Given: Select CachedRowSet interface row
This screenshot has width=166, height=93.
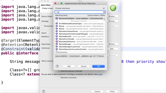Looking at the screenshot, I should point(79,36).
